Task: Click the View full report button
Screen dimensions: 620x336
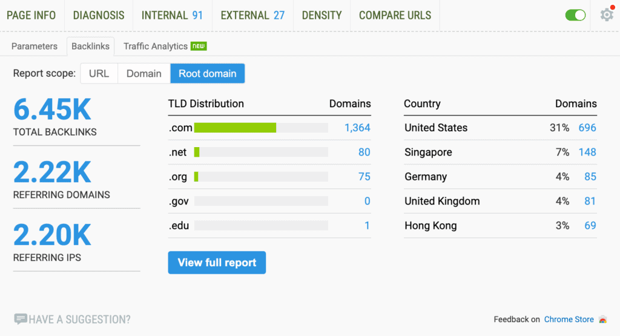Action: pos(217,263)
